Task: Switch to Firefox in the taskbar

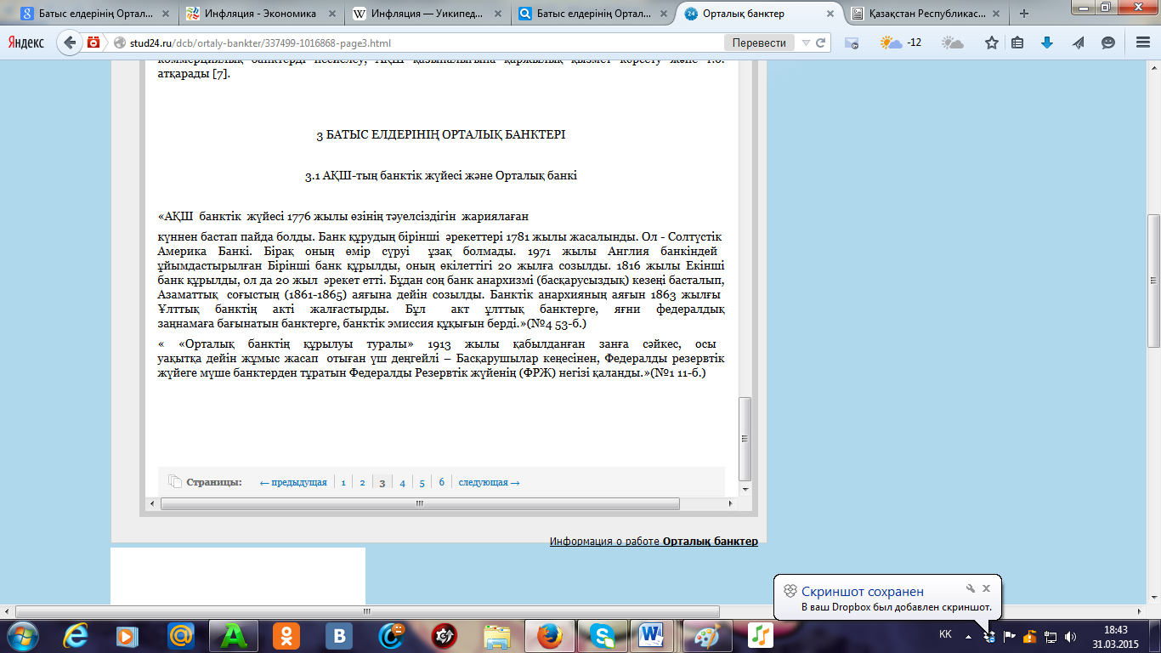Action: [x=549, y=634]
